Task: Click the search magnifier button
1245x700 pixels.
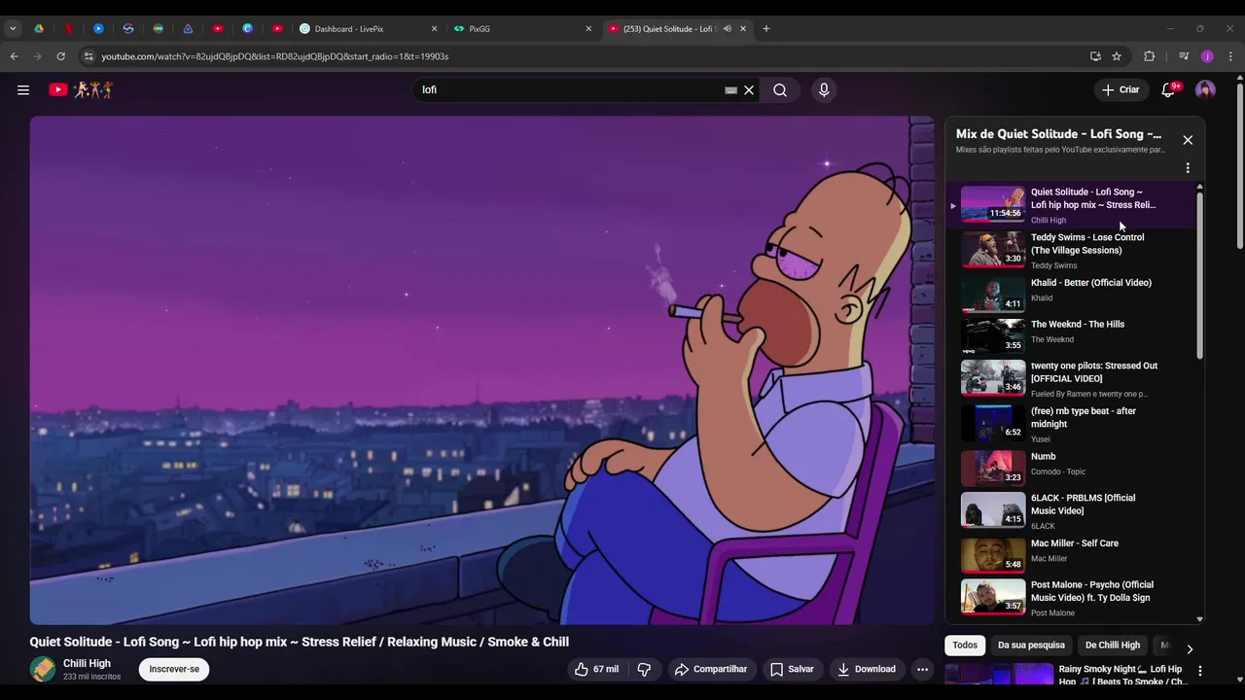Action: (x=780, y=89)
